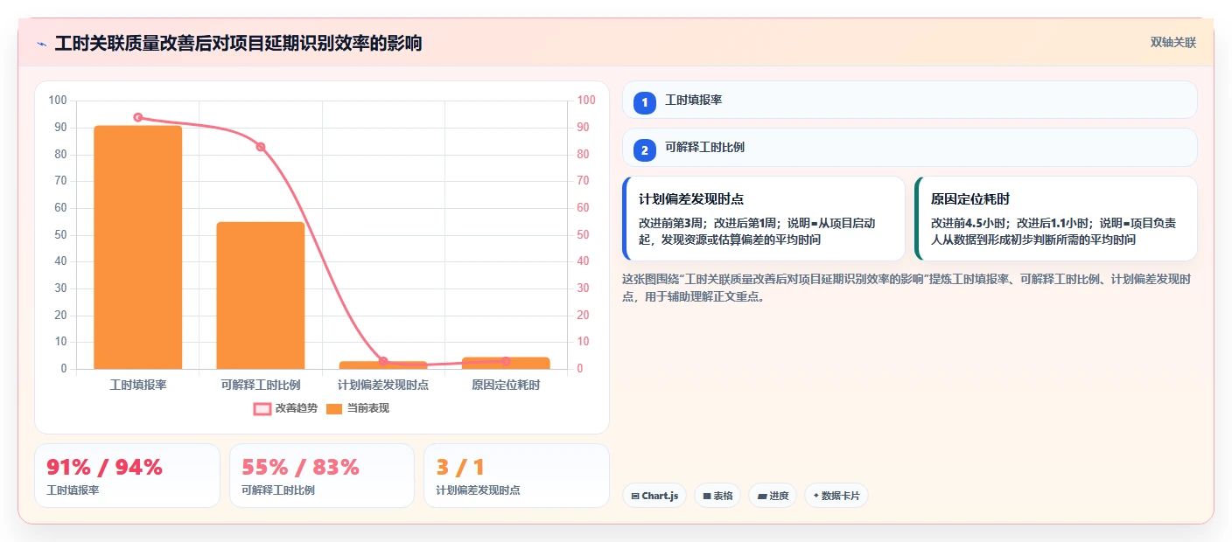Image resolution: width=1232 pixels, height=542 pixels.
Task: Click trend line point above 工时填报率
Action: click(138, 117)
